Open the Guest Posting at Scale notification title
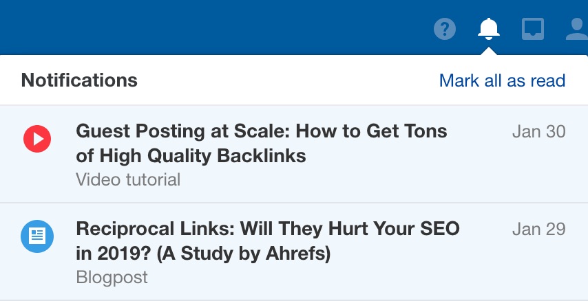 point(261,143)
